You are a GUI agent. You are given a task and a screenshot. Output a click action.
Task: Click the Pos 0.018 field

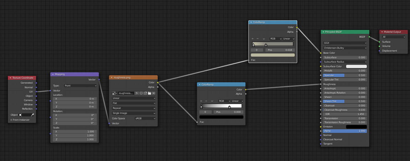click(x=280, y=50)
